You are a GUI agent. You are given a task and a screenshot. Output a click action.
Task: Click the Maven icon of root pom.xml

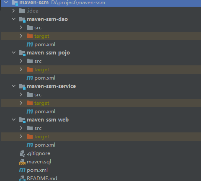coord(22,170)
